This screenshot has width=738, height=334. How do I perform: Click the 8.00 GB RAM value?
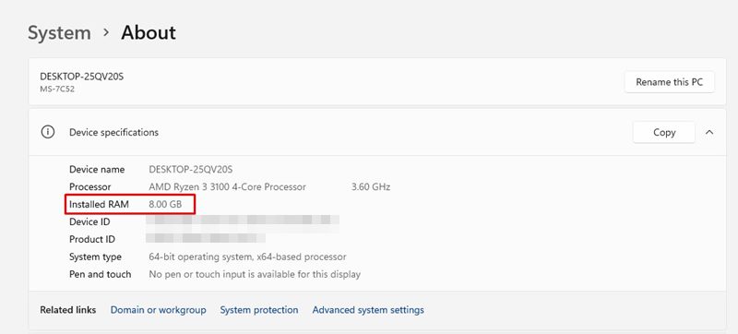pyautogui.click(x=165, y=204)
